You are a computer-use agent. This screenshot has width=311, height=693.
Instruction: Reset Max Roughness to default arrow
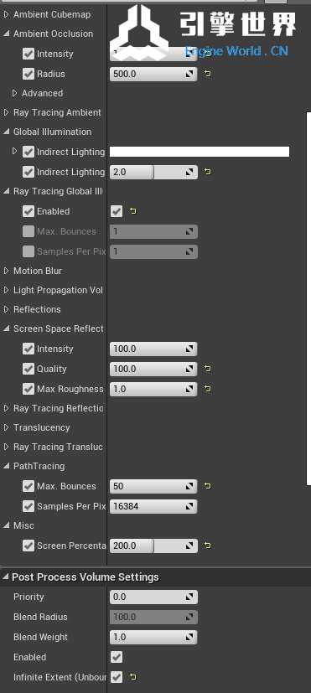click(208, 389)
